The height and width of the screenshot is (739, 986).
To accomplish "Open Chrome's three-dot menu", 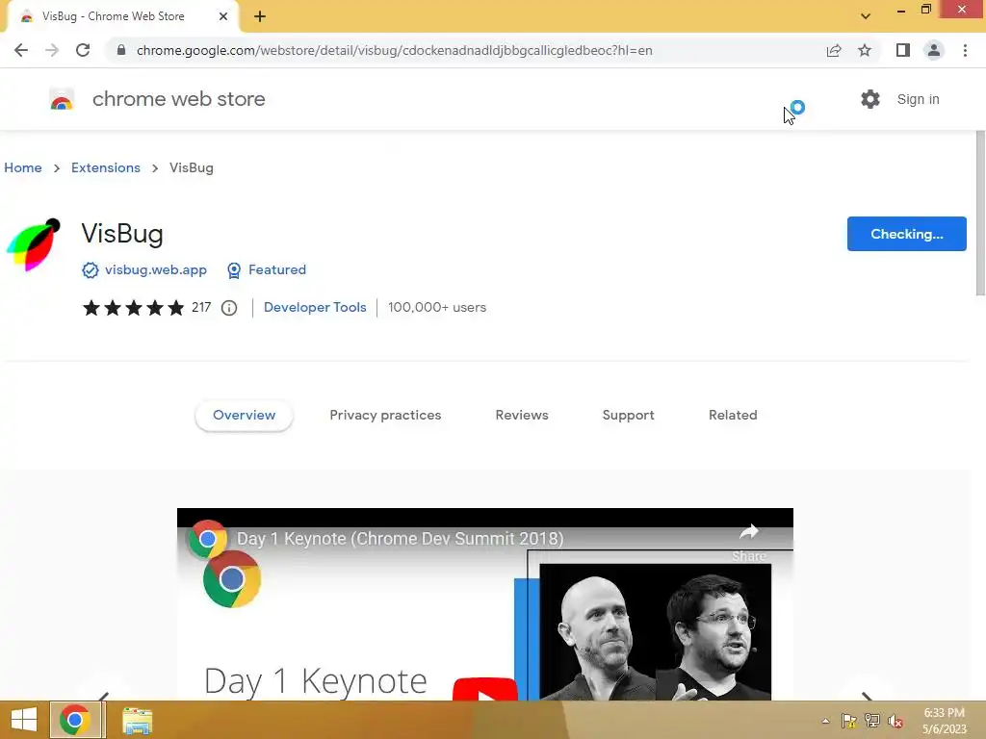I will (x=965, y=50).
